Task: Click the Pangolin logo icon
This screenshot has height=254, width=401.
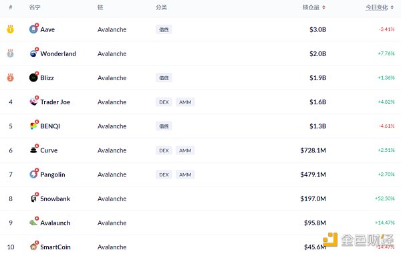Action: pyautogui.click(x=33, y=174)
